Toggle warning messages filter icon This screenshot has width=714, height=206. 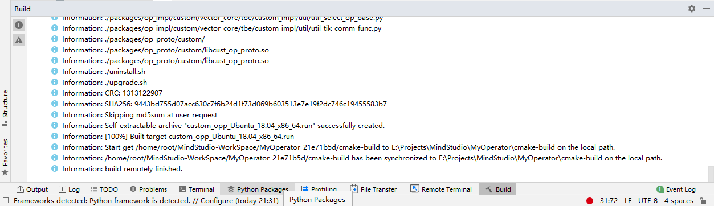[x=19, y=40]
